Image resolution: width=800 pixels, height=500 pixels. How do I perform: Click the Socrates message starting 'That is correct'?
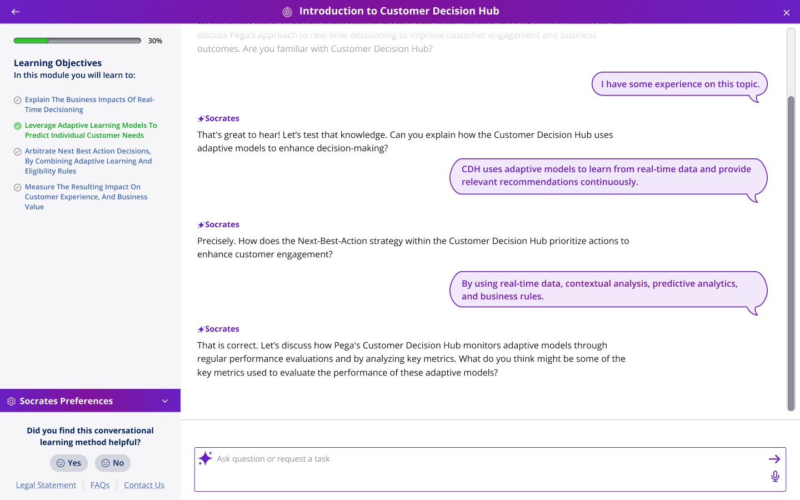pyautogui.click(x=412, y=359)
